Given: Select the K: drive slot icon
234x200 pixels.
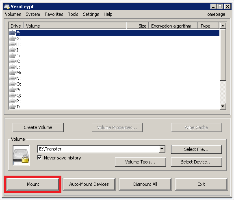Looking at the screenshot, I should [x=12, y=61].
